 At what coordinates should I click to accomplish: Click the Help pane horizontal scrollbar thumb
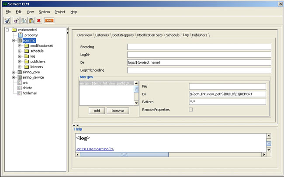pyautogui.click(x=124, y=155)
